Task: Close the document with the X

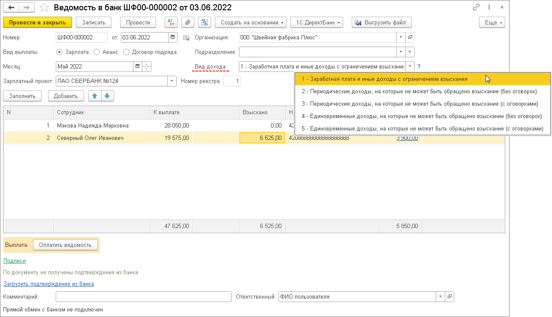Action: tap(502, 7)
